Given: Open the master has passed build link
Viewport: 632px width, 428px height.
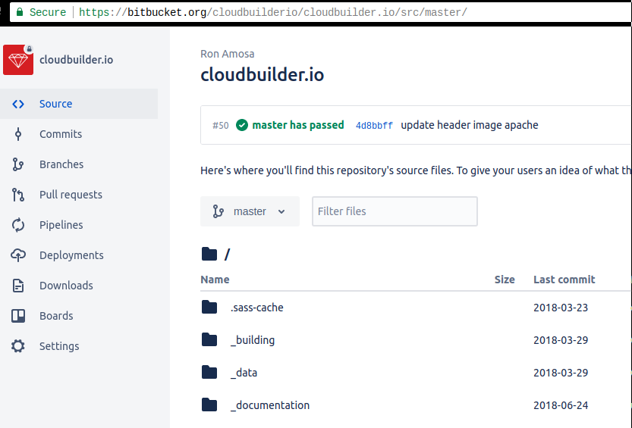Looking at the screenshot, I should click(298, 125).
